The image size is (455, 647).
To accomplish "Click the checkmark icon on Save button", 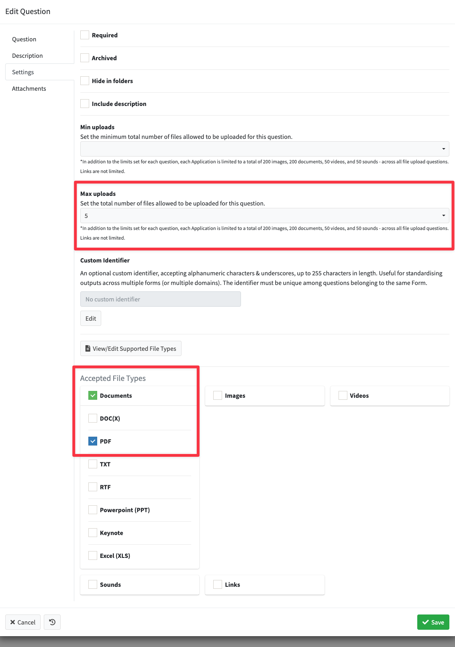I will (426, 622).
